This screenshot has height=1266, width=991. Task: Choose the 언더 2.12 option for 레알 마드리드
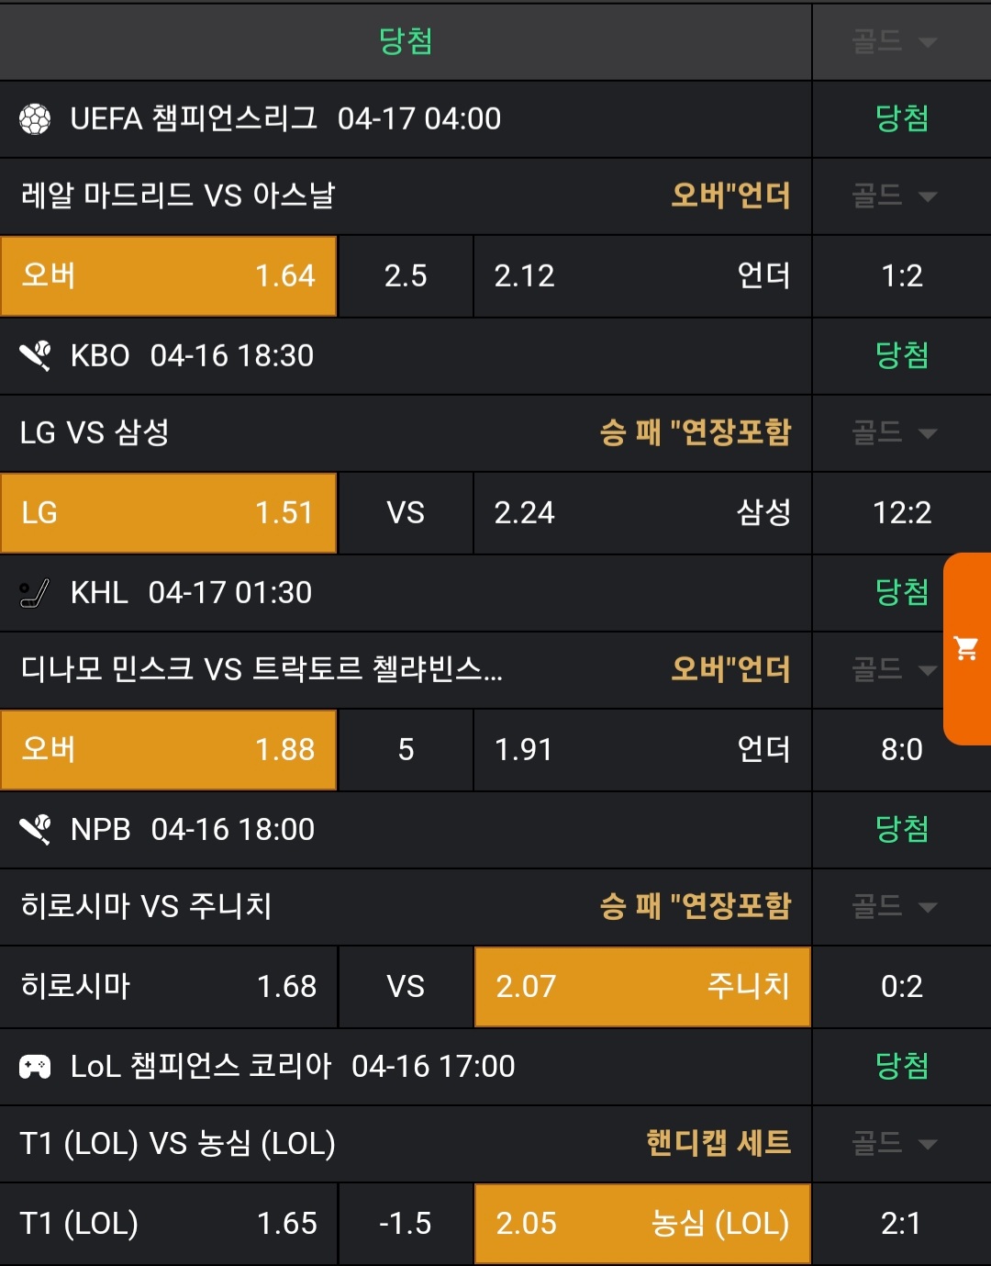tap(642, 276)
